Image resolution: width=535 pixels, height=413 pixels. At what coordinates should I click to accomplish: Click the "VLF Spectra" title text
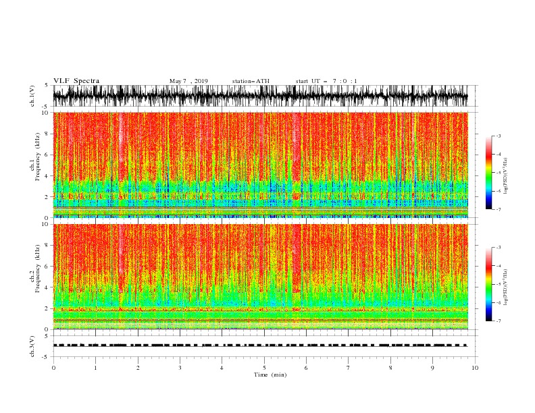pyautogui.click(x=76, y=81)
